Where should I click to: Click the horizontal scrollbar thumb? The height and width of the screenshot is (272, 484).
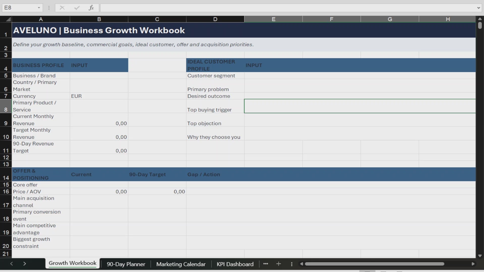(374, 264)
